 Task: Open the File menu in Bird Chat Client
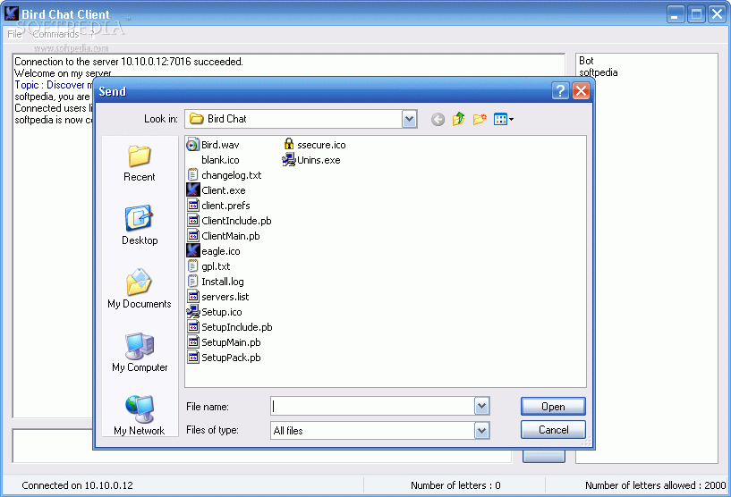[14, 34]
